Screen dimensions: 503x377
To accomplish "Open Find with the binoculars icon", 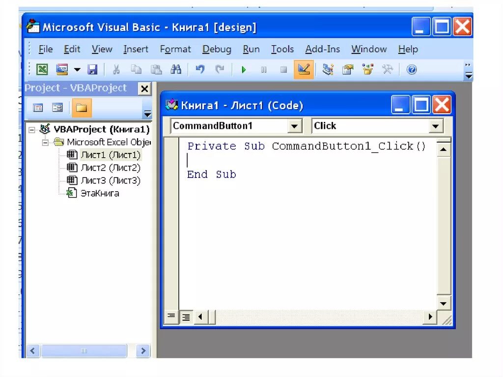I will [176, 69].
